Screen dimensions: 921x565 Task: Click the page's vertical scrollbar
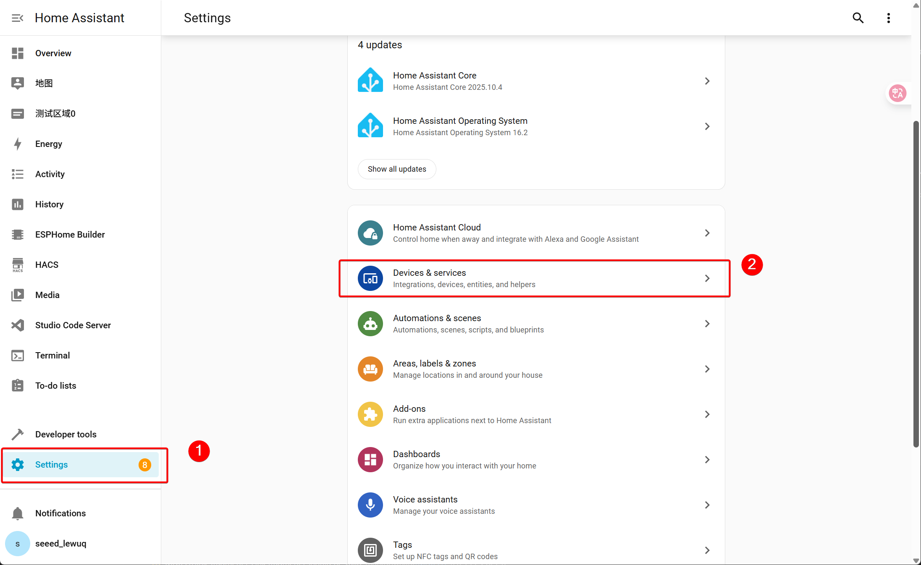916,284
